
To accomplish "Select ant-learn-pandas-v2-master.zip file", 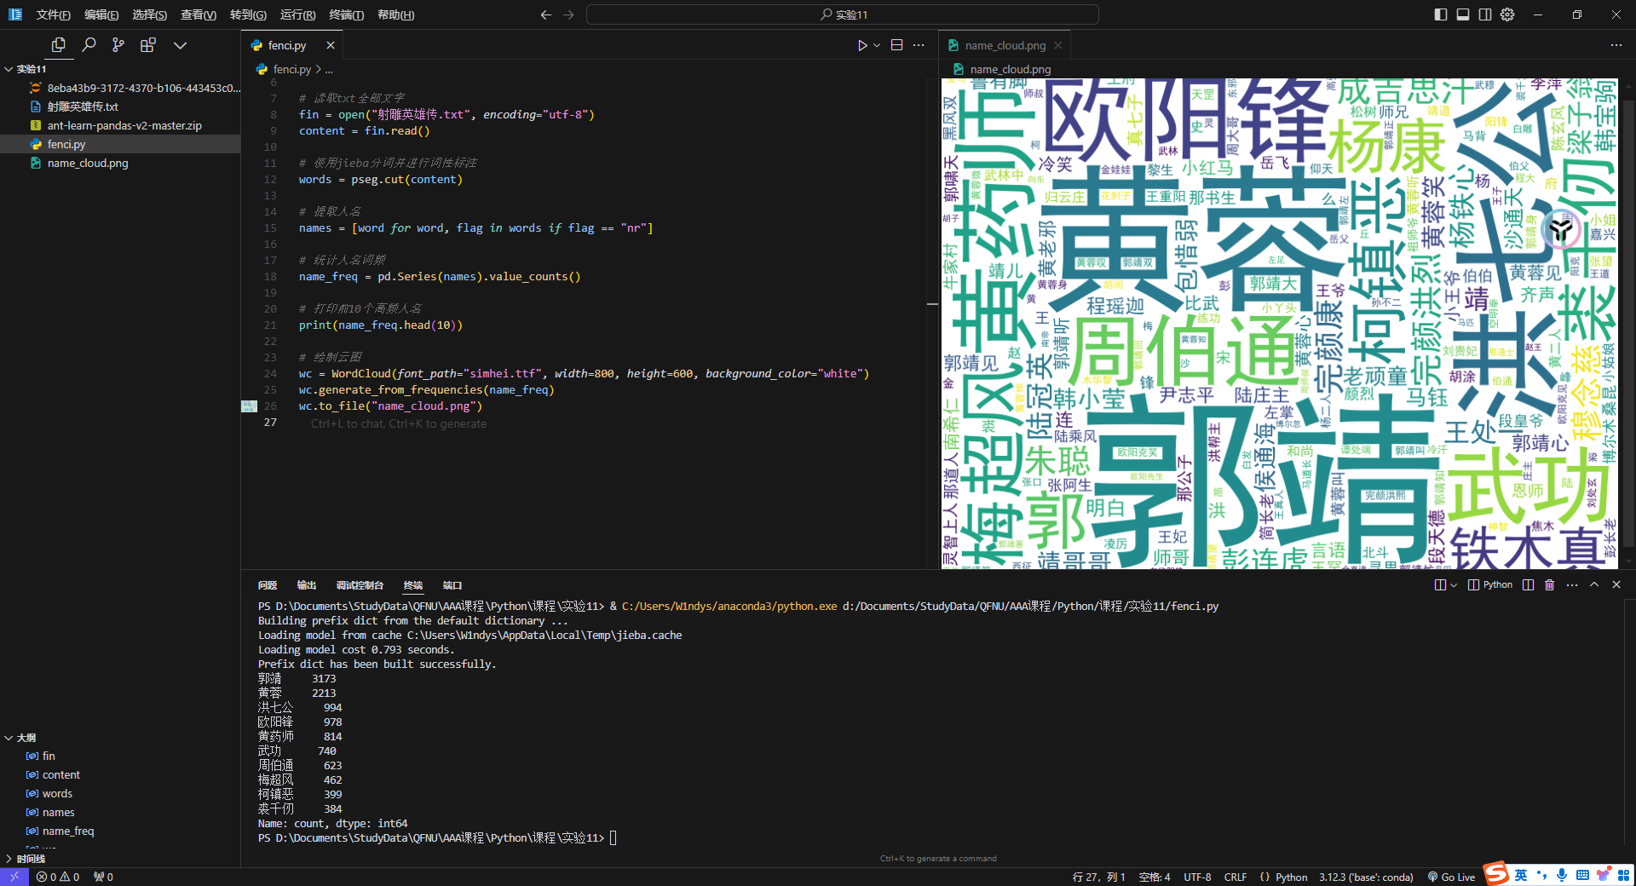I will click(x=120, y=125).
